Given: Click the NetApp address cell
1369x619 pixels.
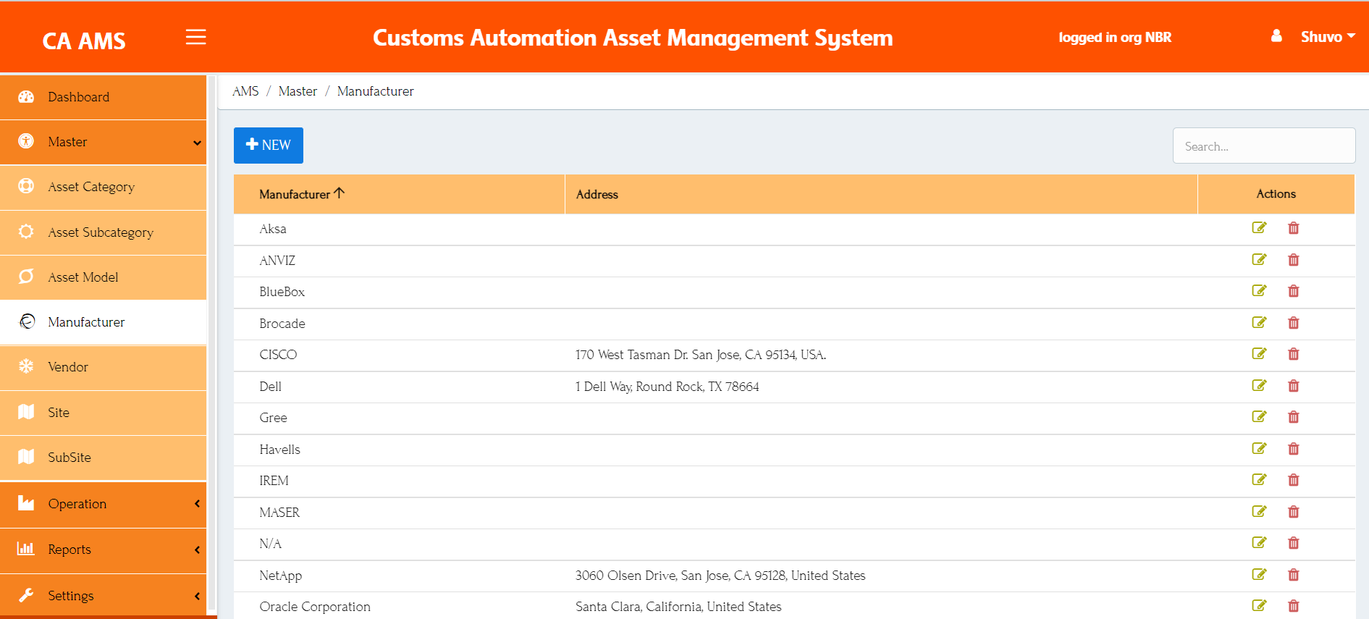Looking at the screenshot, I should tap(881, 576).
